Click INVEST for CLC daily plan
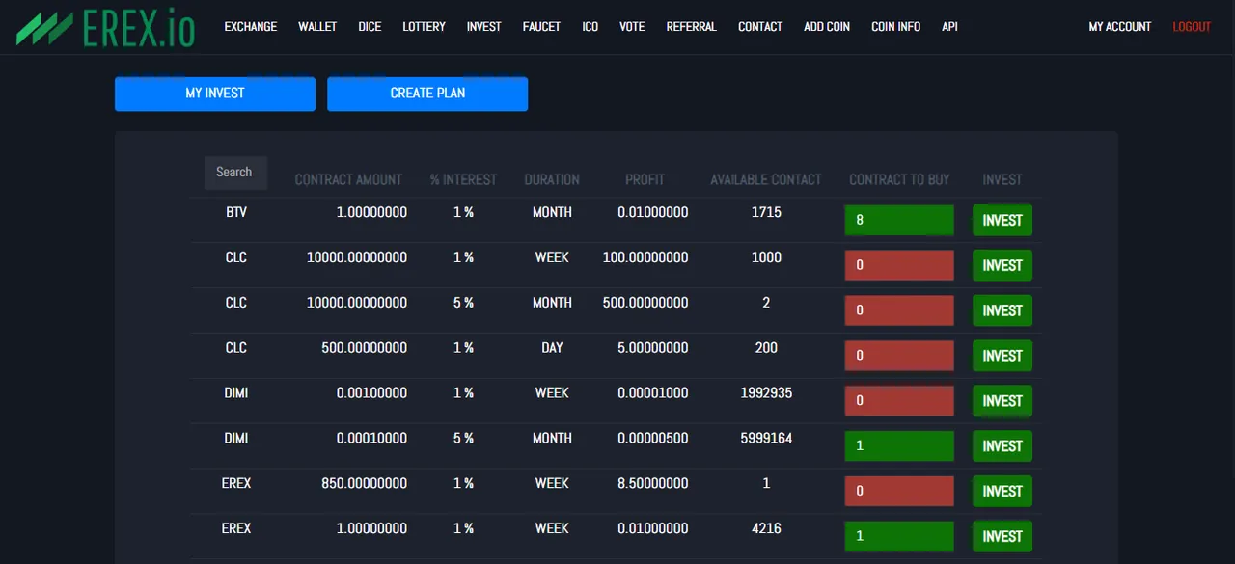 pos(1002,356)
